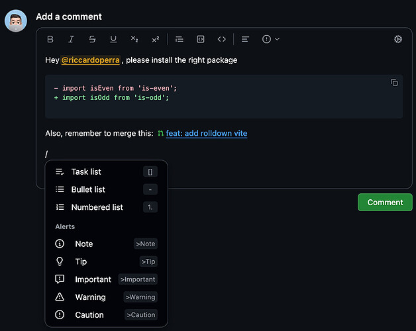Open editor settings via the gear icon
416x331 pixels.
398,39
